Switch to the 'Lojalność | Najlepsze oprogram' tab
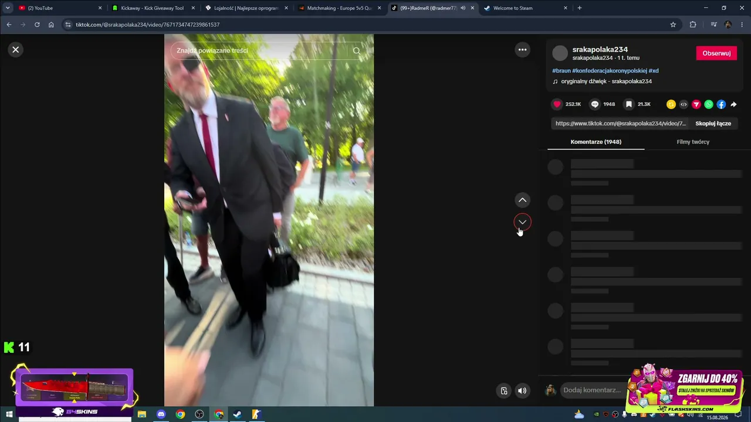751x422 pixels. pos(246,8)
